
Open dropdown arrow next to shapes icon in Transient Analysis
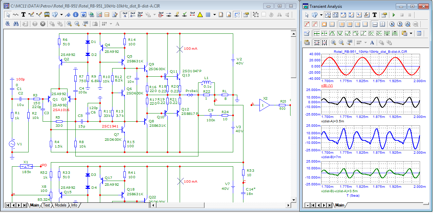321,15
